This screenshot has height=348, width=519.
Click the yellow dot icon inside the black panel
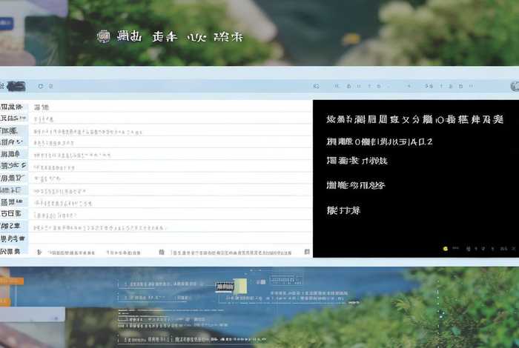click(x=445, y=249)
